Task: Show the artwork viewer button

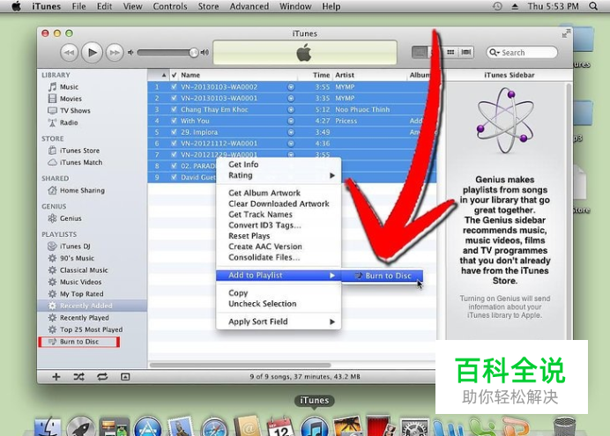Action: (x=125, y=377)
